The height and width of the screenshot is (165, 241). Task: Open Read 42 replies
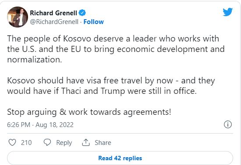point(120,158)
